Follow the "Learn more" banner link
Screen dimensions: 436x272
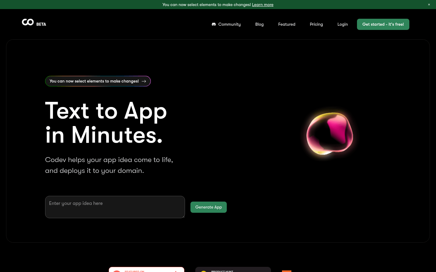(x=263, y=5)
